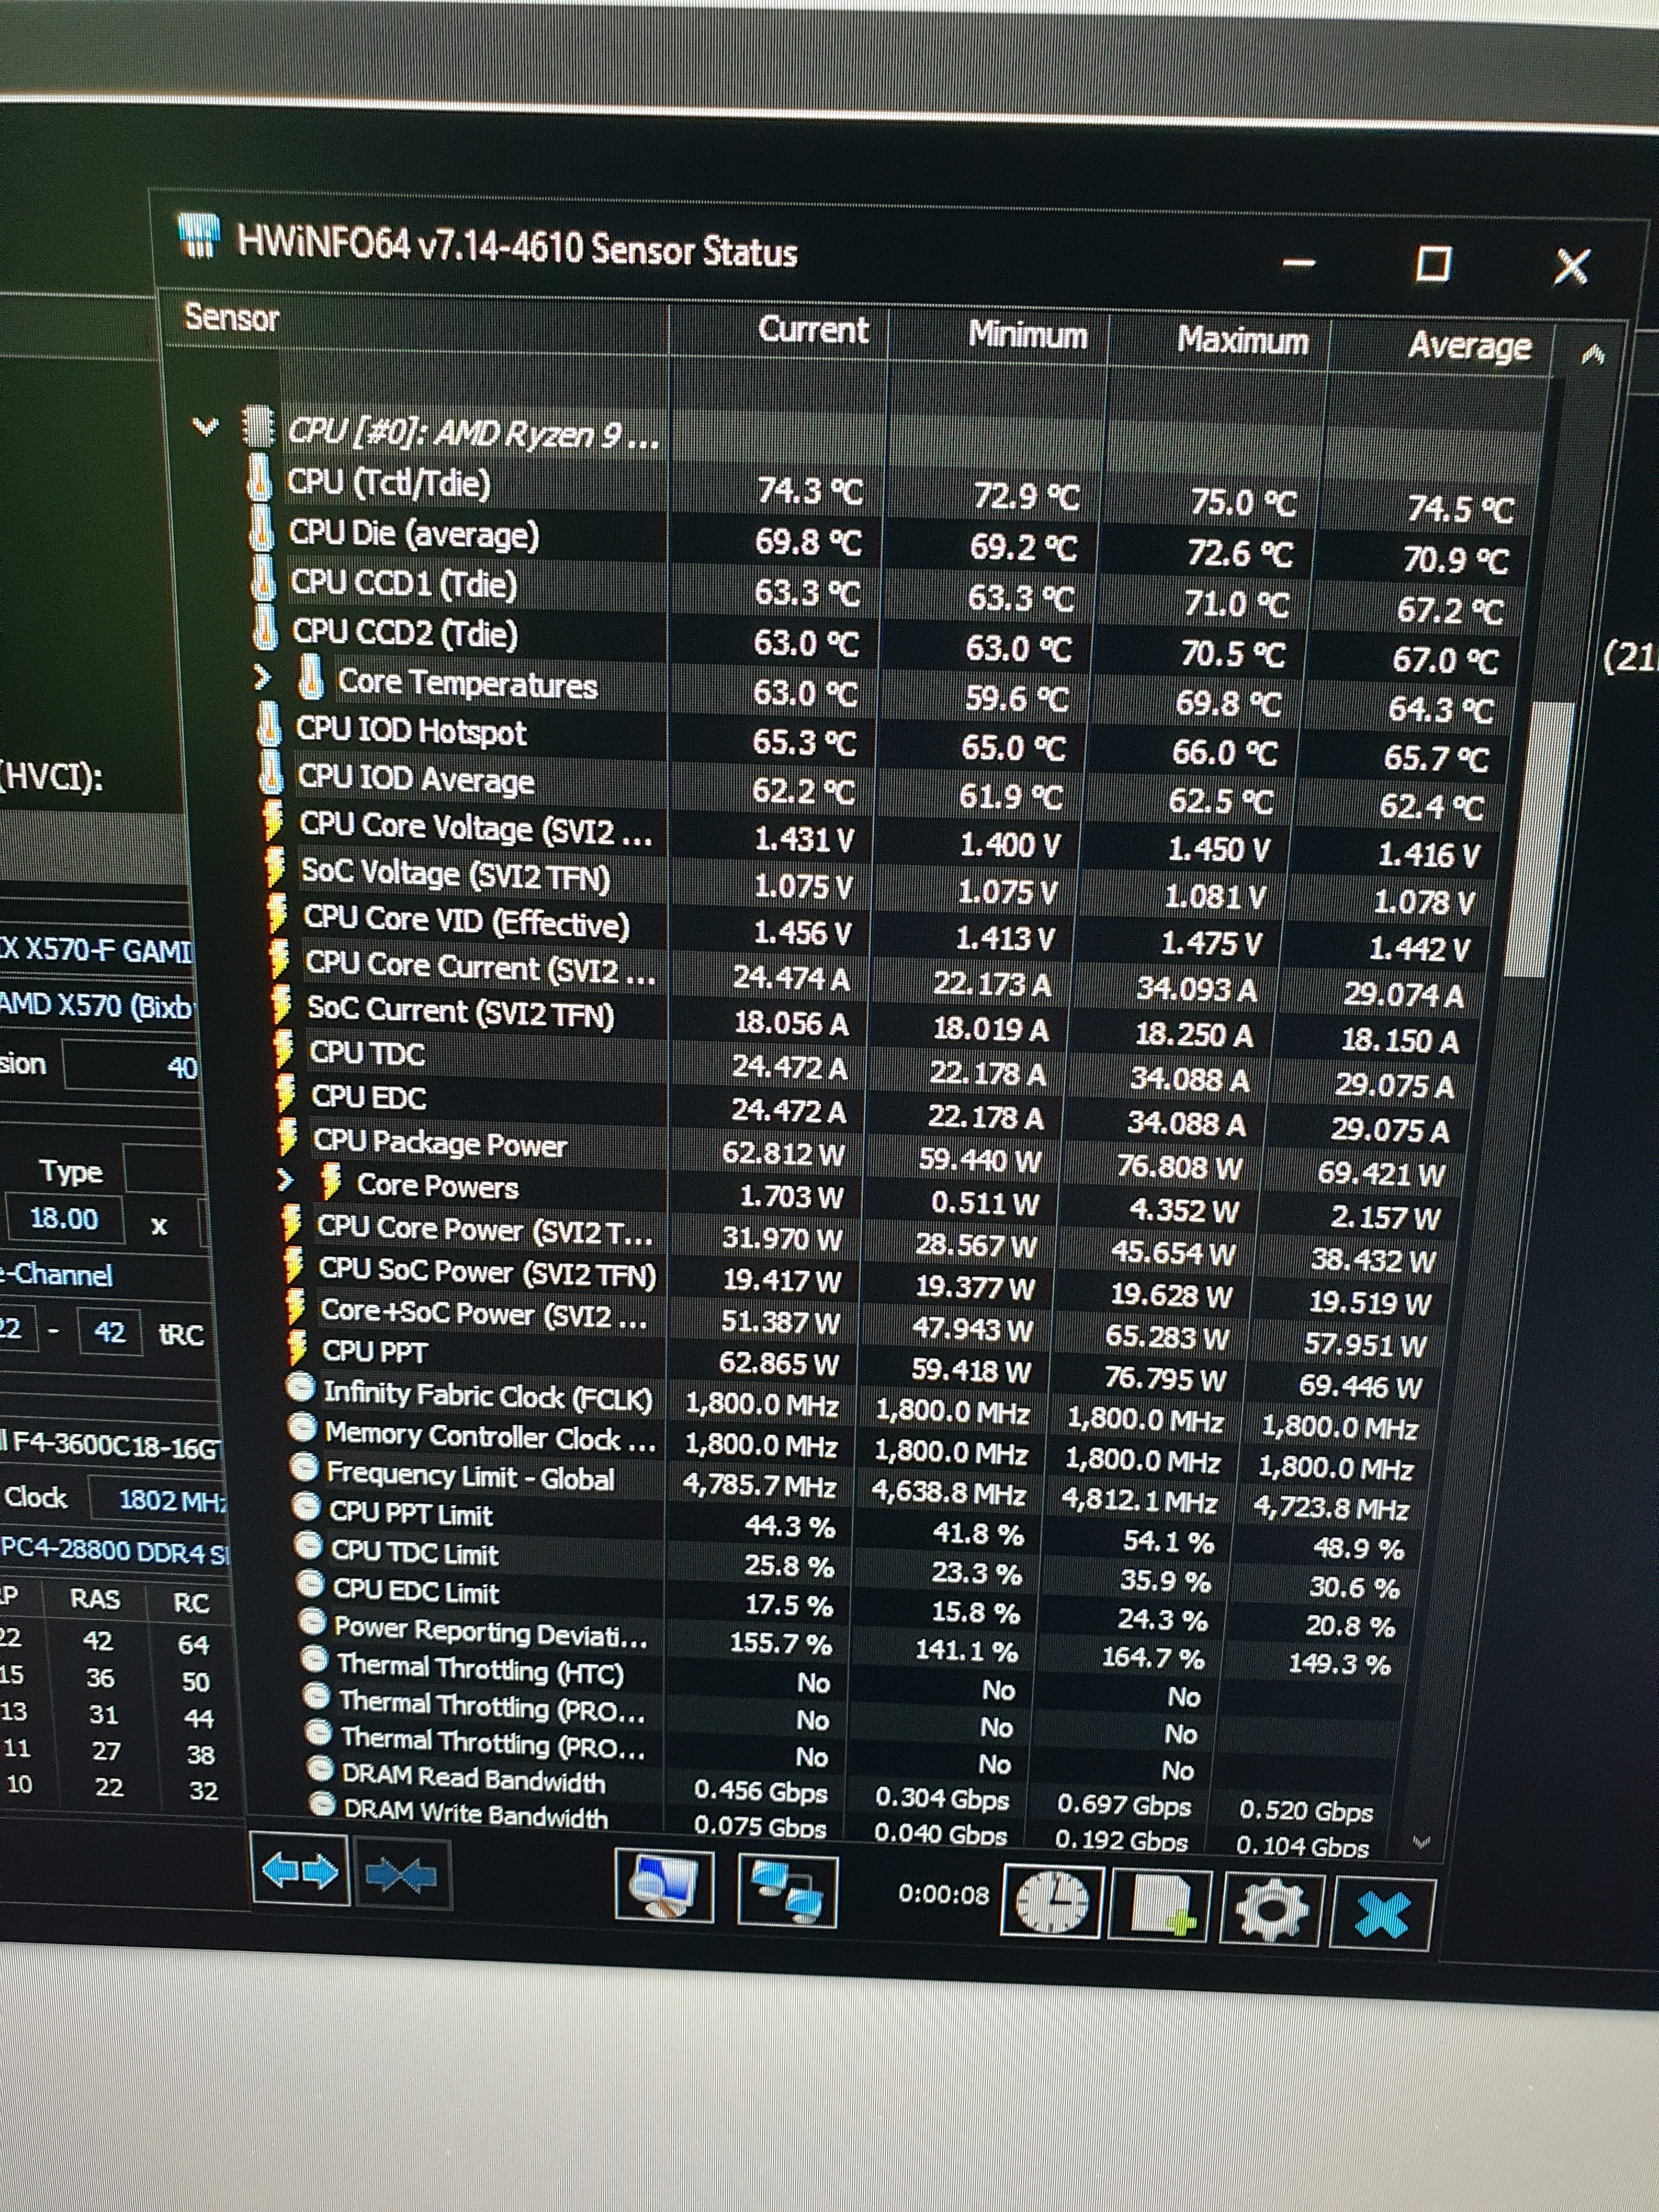Click lightning icon beside Core Powers
Image resolution: width=1659 pixels, height=2212 pixels.
[330, 1181]
